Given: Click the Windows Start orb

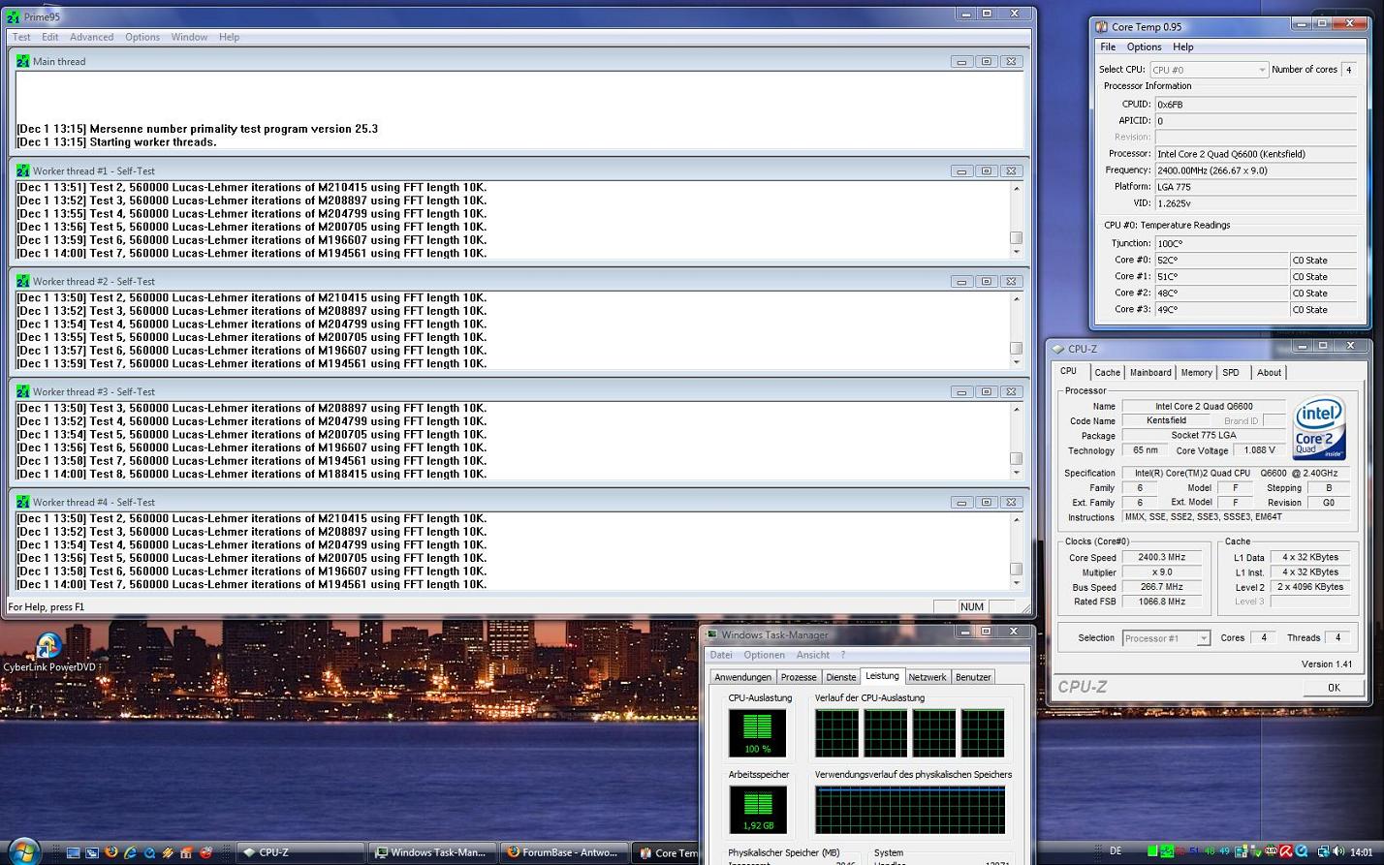Looking at the screenshot, I should click(x=24, y=852).
